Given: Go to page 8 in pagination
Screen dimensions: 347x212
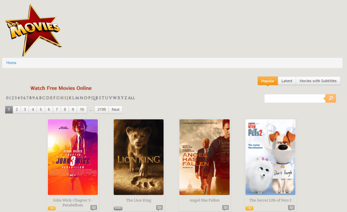Looking at the screenshot, I should click(x=65, y=109).
